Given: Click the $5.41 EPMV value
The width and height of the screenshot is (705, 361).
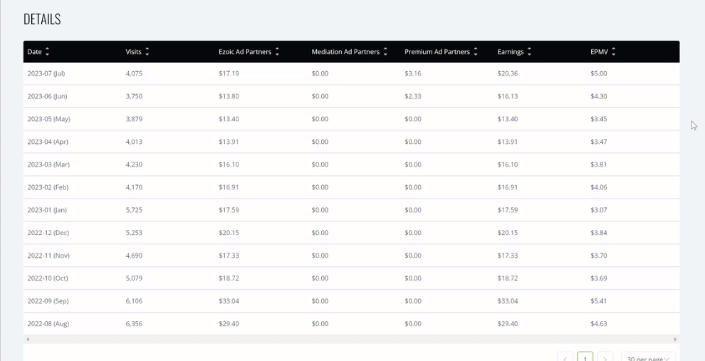Looking at the screenshot, I should [599, 300].
